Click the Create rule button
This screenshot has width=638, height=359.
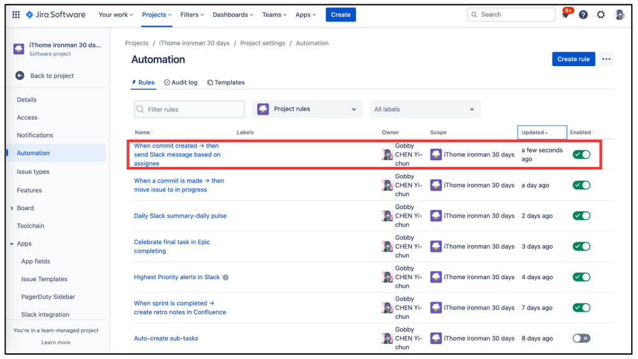point(573,59)
